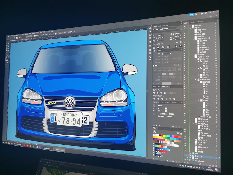Open the 12 pt font size dropdown
This screenshot has height=175, width=233.
[x=163, y=35]
